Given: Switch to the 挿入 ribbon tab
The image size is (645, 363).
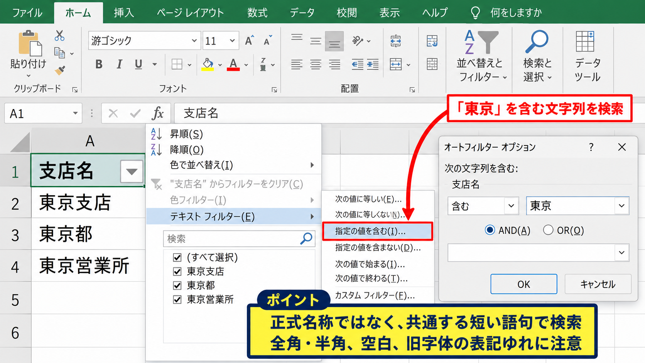Looking at the screenshot, I should 124,13.
